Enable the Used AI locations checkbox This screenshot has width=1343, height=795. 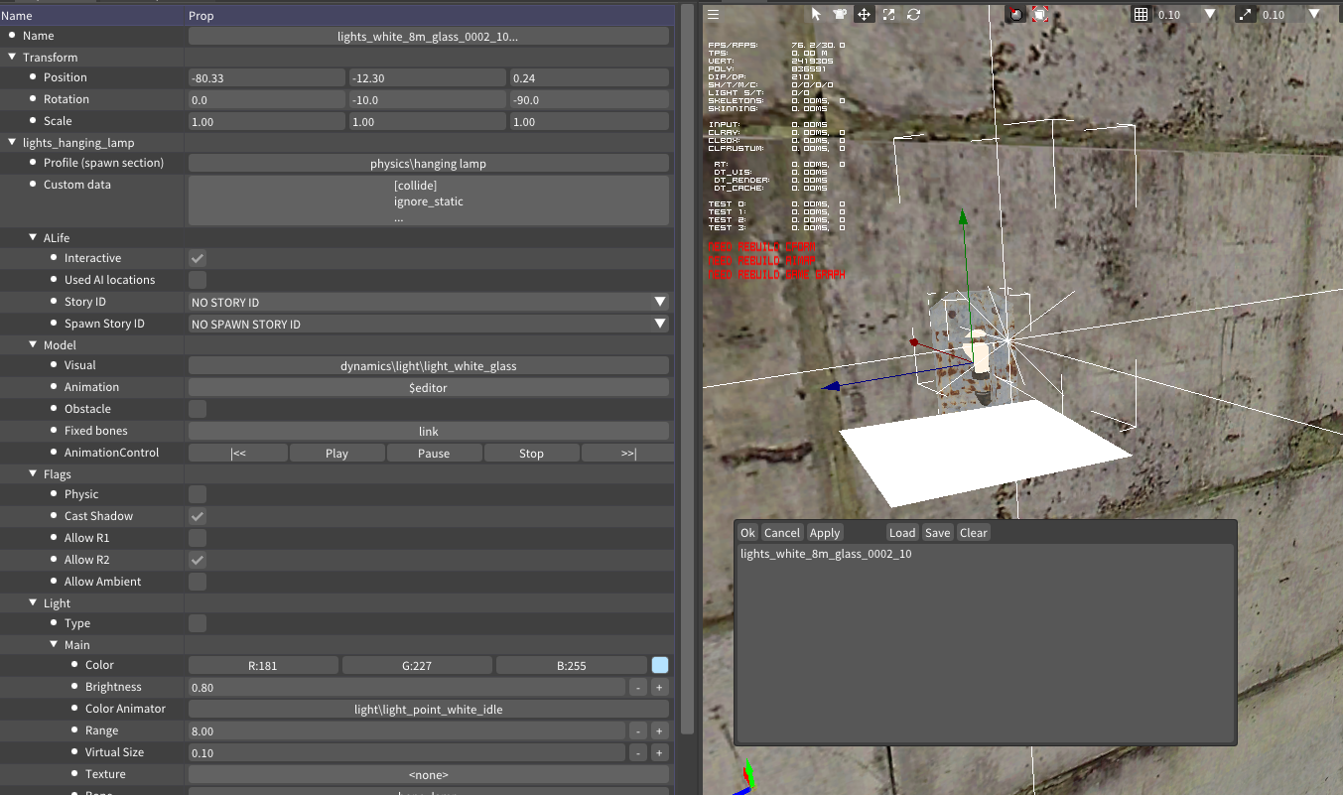(x=198, y=280)
